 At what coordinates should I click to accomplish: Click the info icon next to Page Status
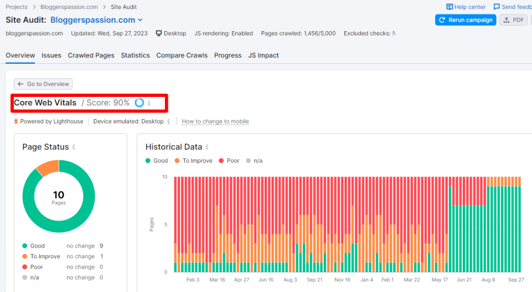(73, 147)
